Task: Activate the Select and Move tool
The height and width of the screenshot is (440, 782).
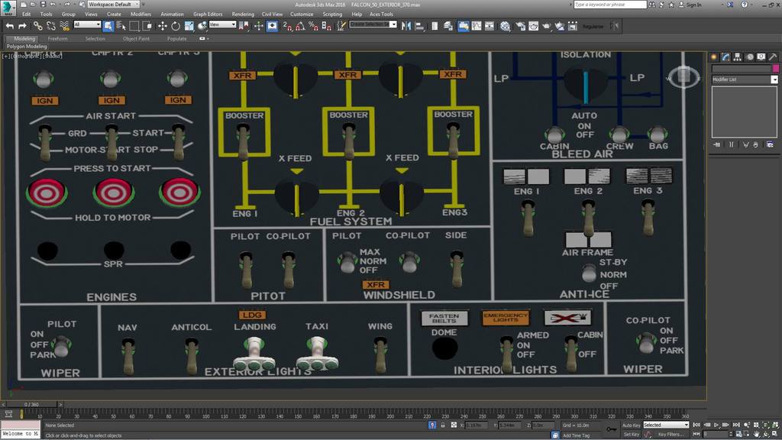Action: click(163, 26)
